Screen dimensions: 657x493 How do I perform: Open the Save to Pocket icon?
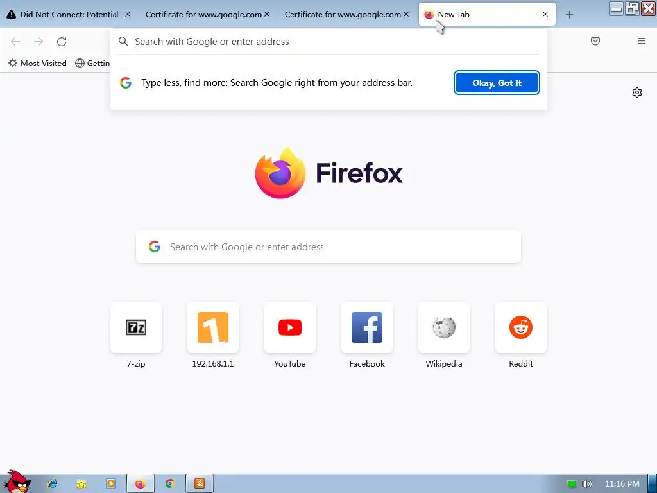595,41
